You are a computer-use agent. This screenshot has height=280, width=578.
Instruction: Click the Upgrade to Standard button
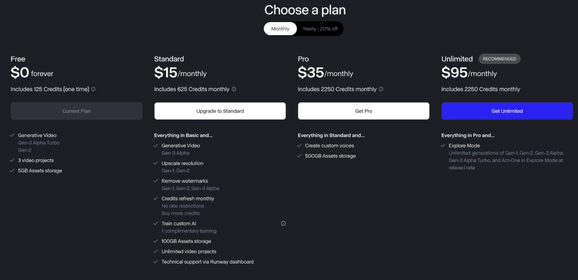pos(220,111)
